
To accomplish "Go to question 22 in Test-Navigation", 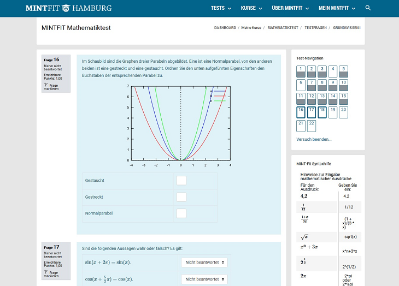I will (311, 126).
